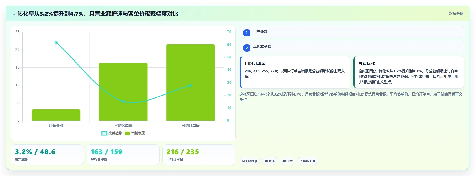Click the 当前表现 green legend swatch
This screenshot has width=475, height=176.
(127, 133)
